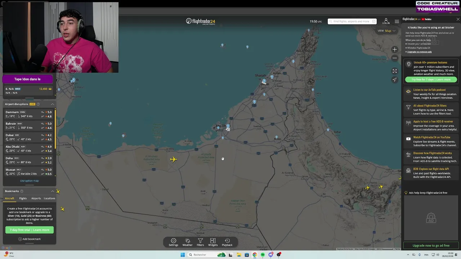
Task: Open the Widgets panel
Action: 213,242
